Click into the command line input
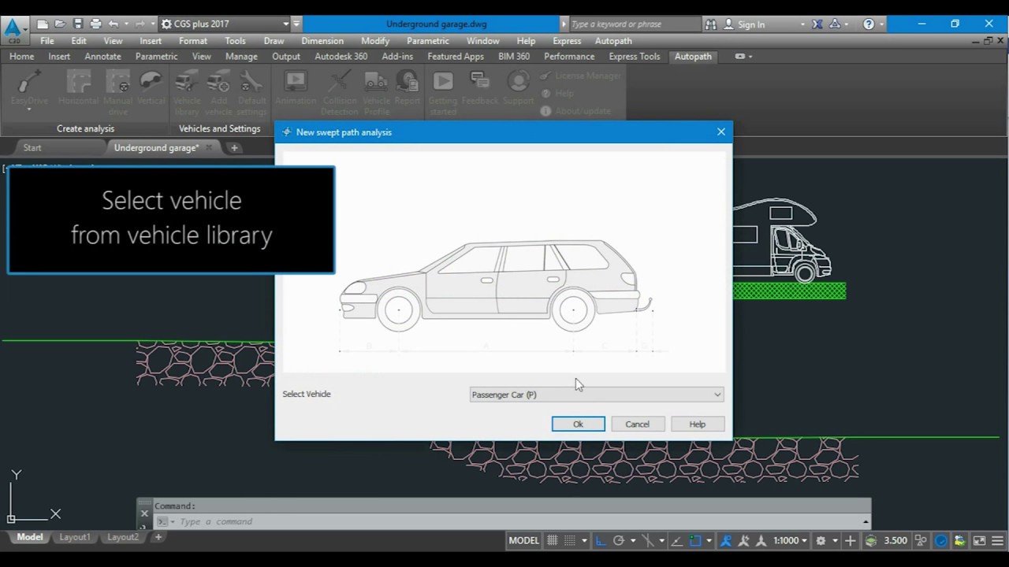Screen dimensions: 1009x567 (512, 521)
